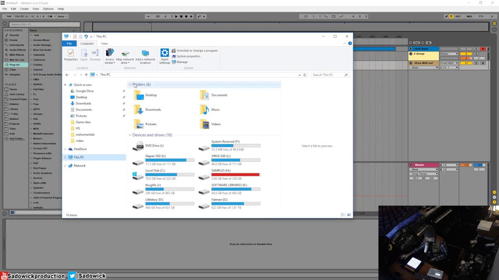Select SOFTWARE LIBRARIES (K:) drive
499x280 pixels.
(229, 189)
